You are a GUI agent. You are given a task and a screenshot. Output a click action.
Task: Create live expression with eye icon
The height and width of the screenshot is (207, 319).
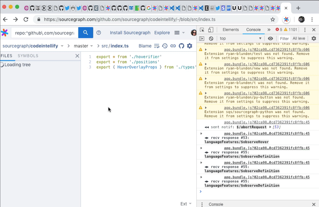270,38
